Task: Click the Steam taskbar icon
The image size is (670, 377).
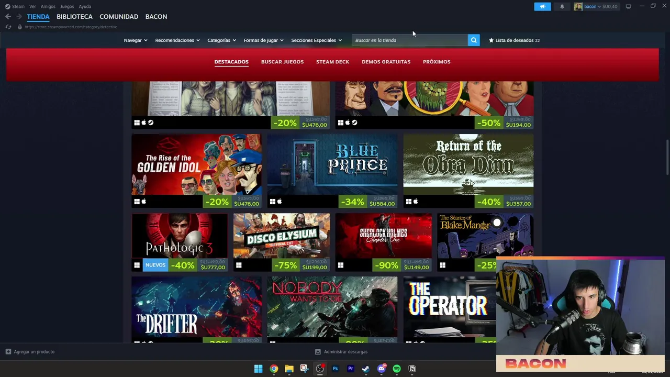Action: (x=366, y=369)
